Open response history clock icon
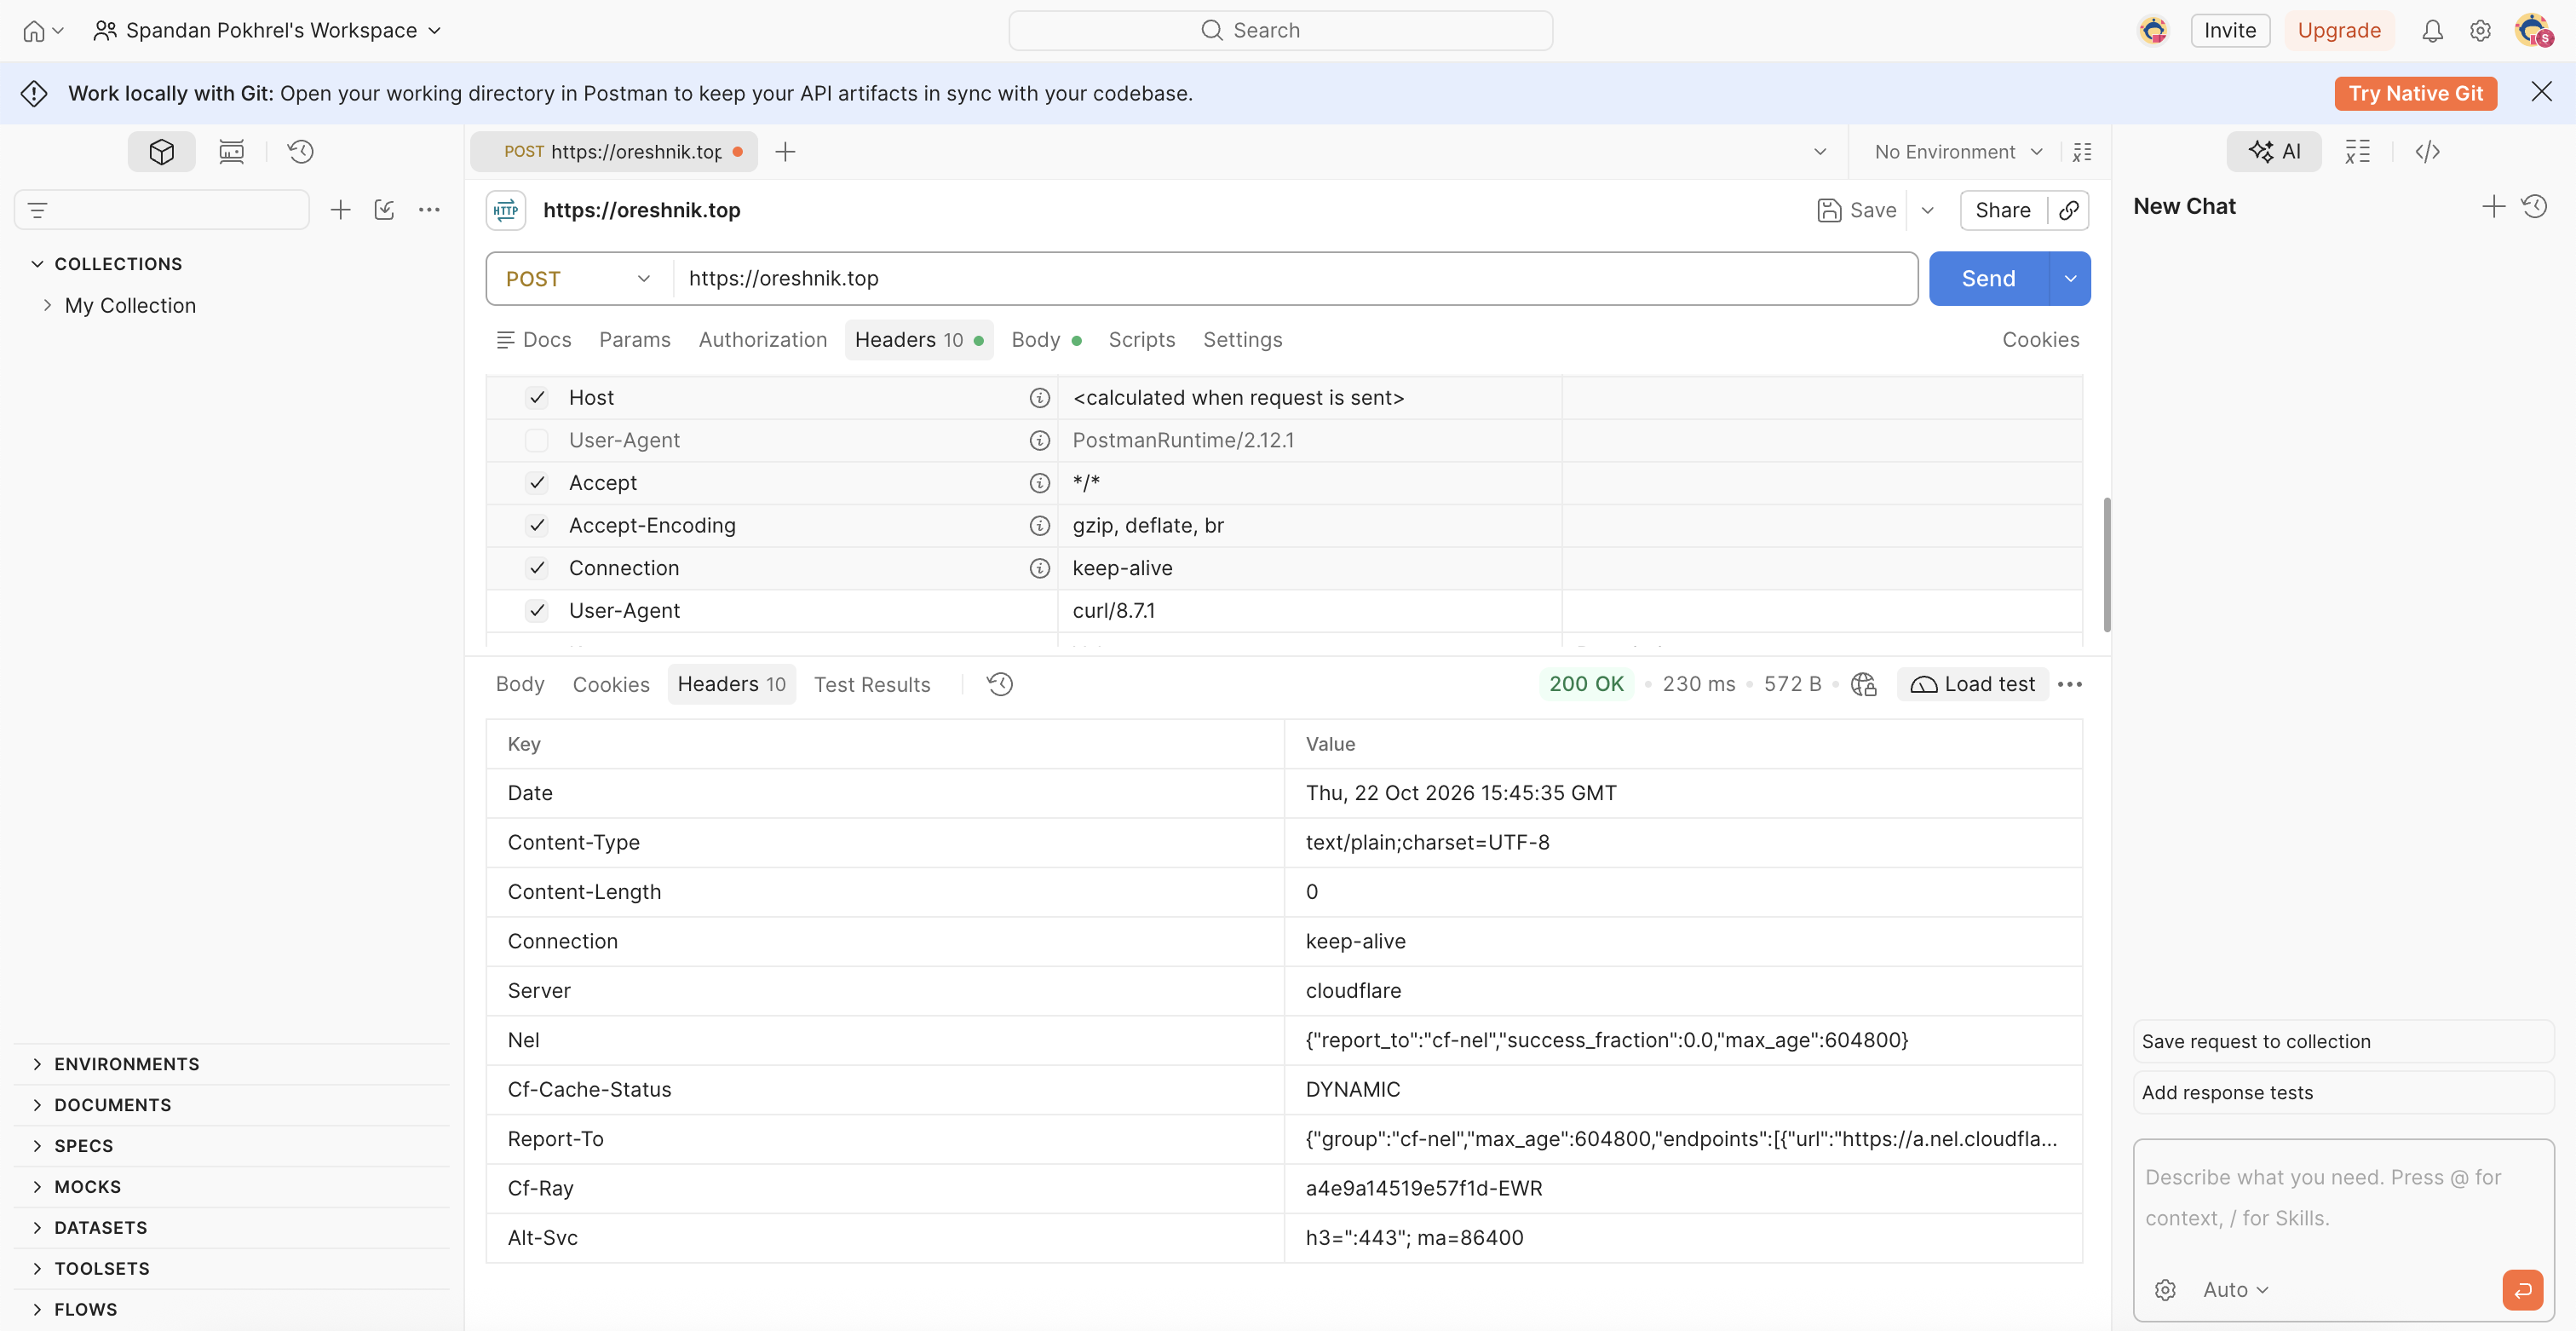 1000,684
